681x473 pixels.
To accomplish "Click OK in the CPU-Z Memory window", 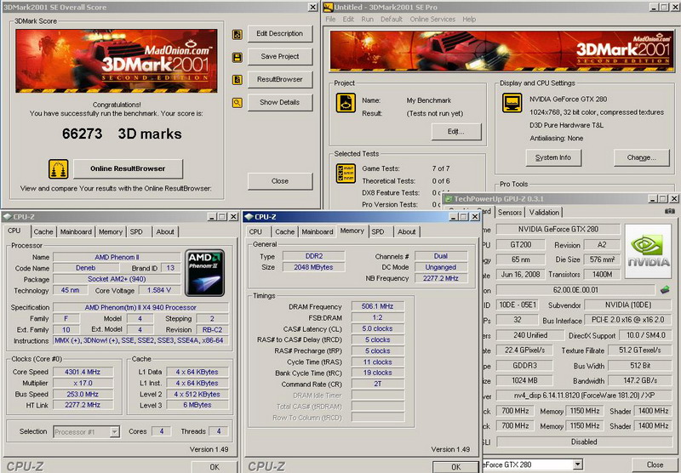I will [x=456, y=467].
